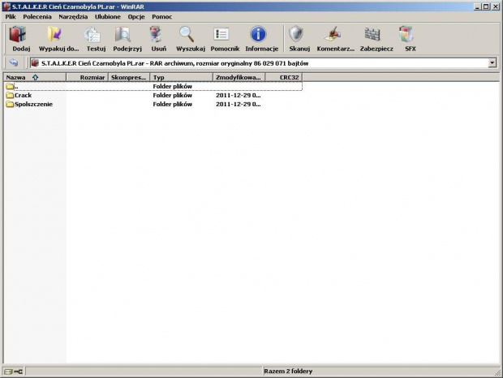Screen dimensions: 503x378
Task: Open the Komentarz comment tool
Action: point(333,34)
